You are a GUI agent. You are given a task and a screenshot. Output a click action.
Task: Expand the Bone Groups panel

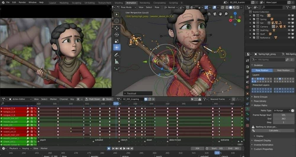point(260,97)
